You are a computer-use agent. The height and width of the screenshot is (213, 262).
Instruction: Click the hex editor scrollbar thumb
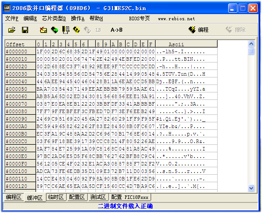click(x=251, y=51)
